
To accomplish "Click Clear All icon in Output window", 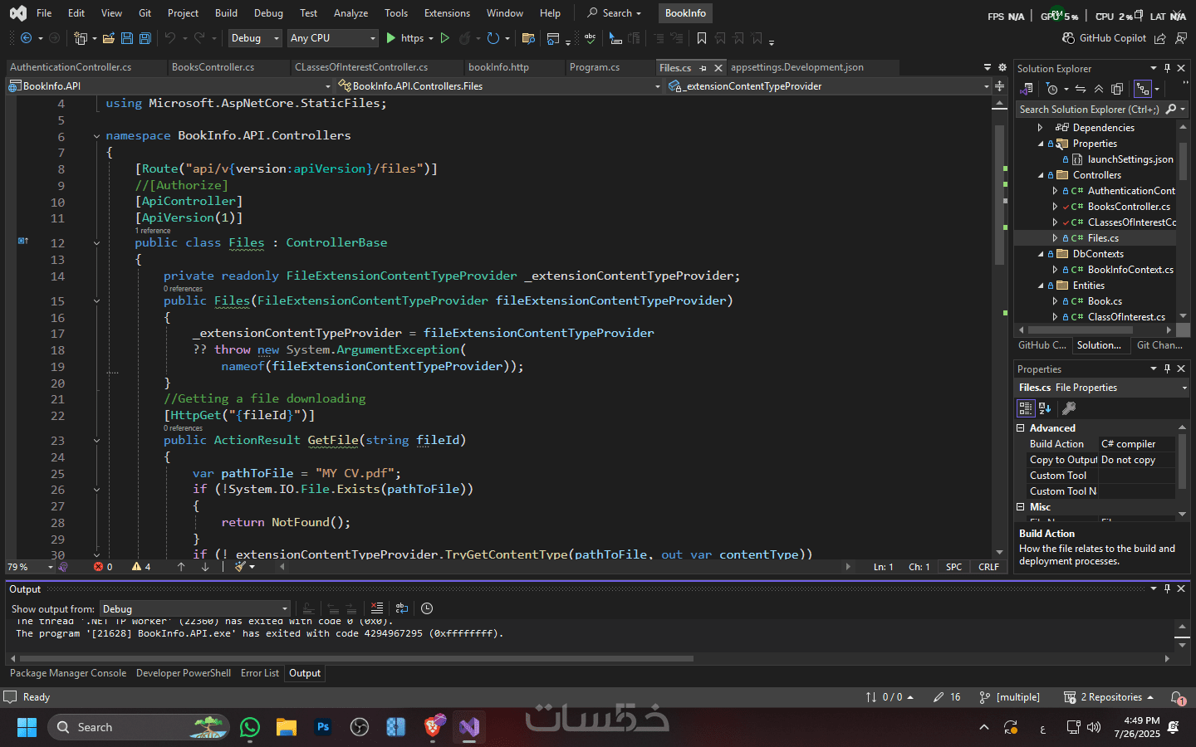I will click(376, 608).
